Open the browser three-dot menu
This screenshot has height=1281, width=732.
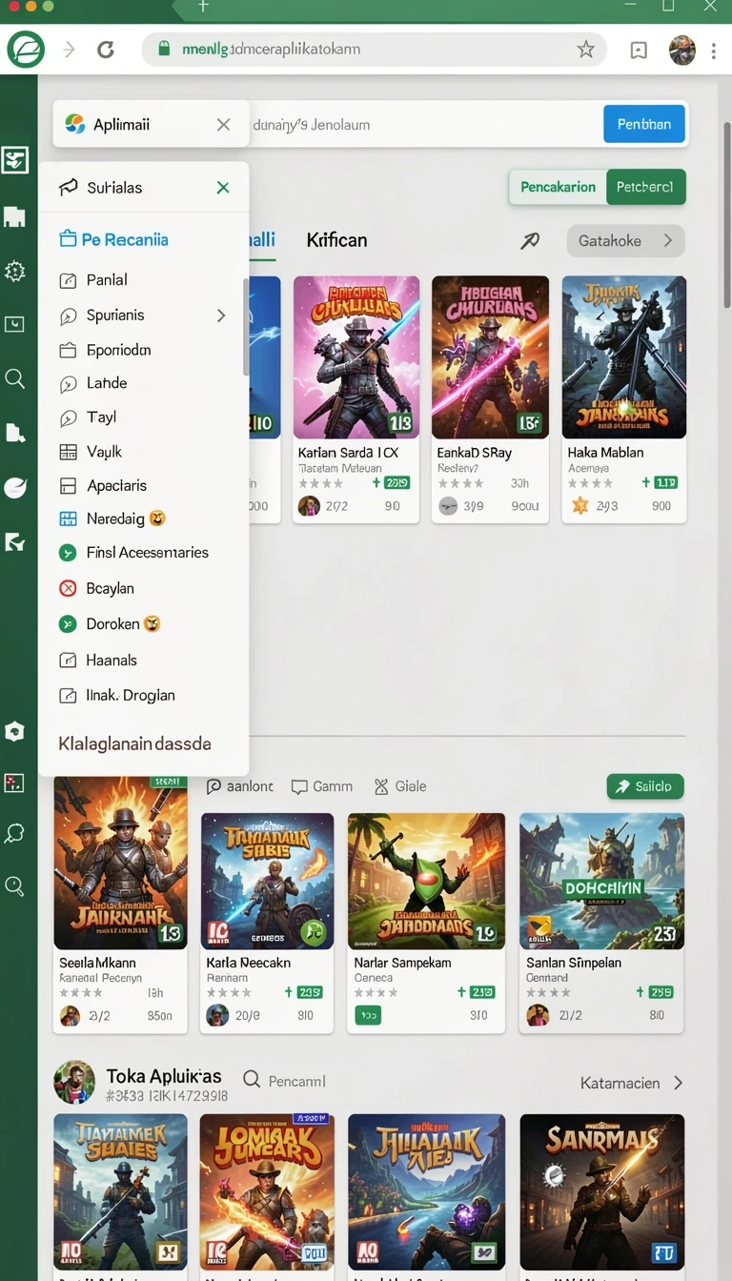pyautogui.click(x=714, y=50)
